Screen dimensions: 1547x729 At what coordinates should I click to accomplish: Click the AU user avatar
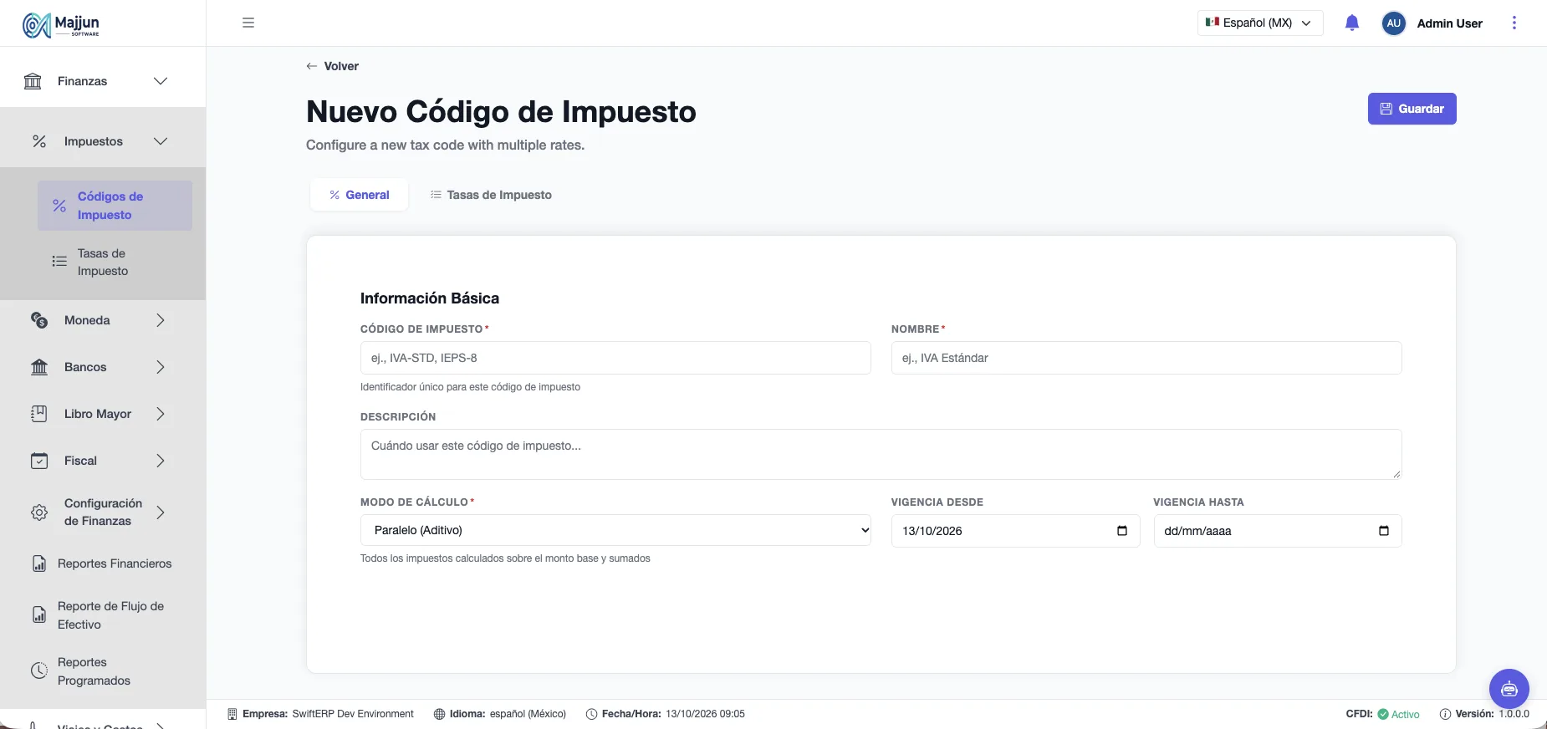click(x=1393, y=23)
